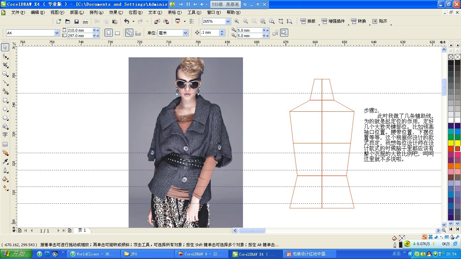Toggle treat as filled option
461x259 pixels.
(284, 33)
